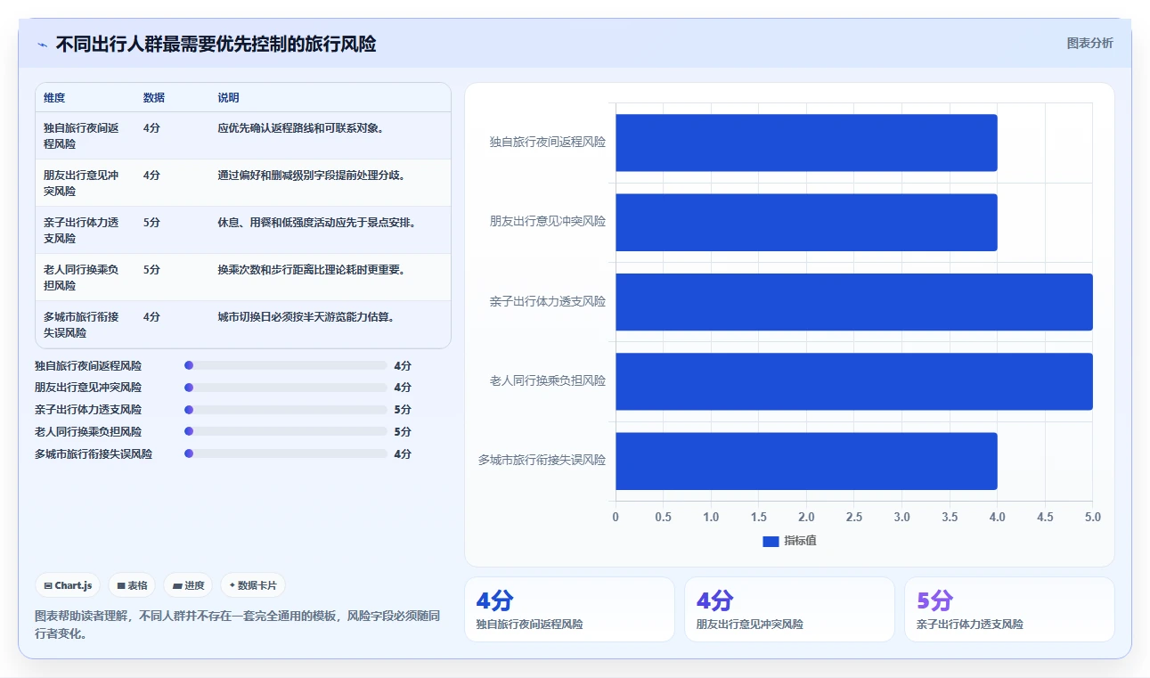Open the 5分 亲子出行体力透支风险 data card
Image resolution: width=1150 pixels, height=678 pixels.
1009,609
